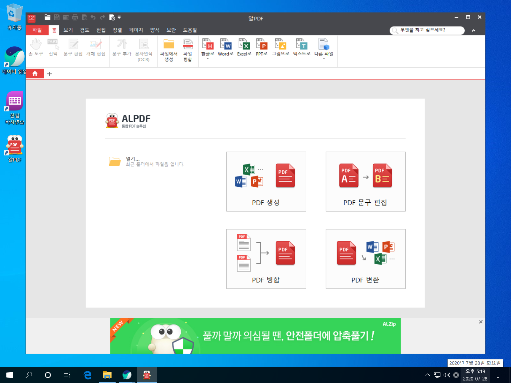Click the 다른 파일 convert icon
The image size is (511, 383).
pyautogui.click(x=324, y=44)
